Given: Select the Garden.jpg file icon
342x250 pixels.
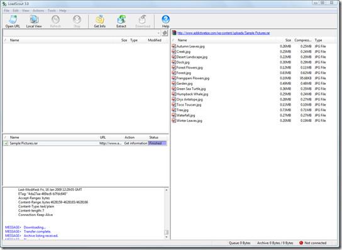Looking at the screenshot, I should point(174,84).
